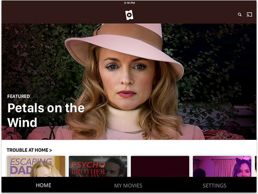
Task: Expand the TROUBLE AT HOME category
Action: 29,150
